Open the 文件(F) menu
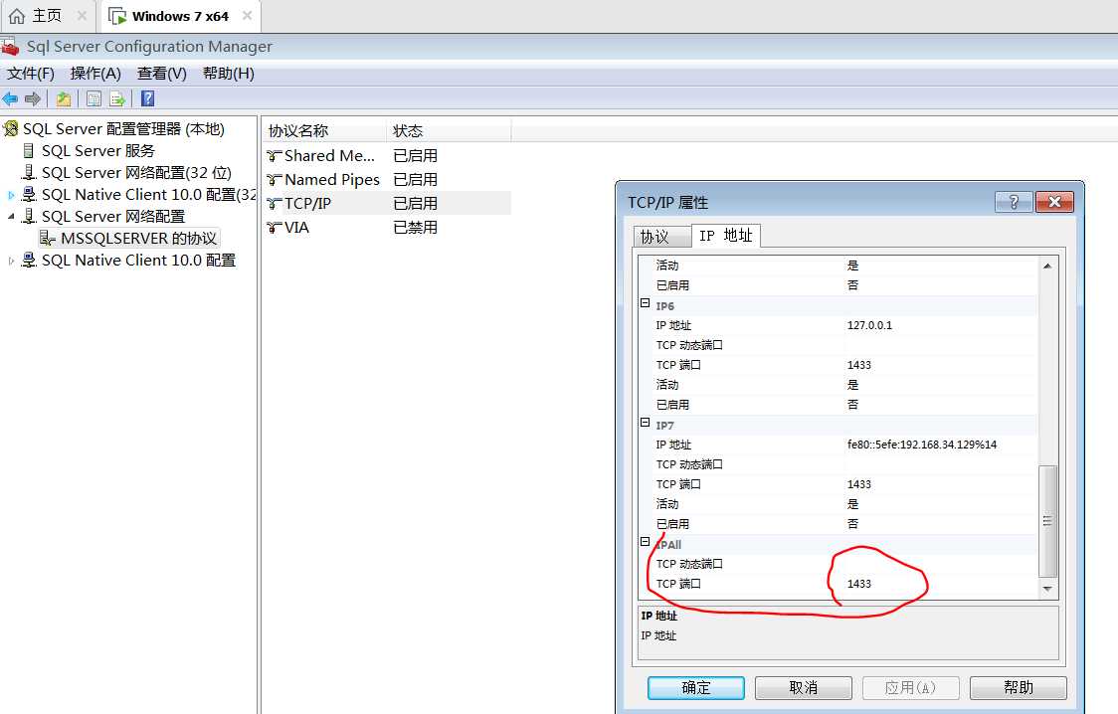The width and height of the screenshot is (1118, 714). coord(31,74)
